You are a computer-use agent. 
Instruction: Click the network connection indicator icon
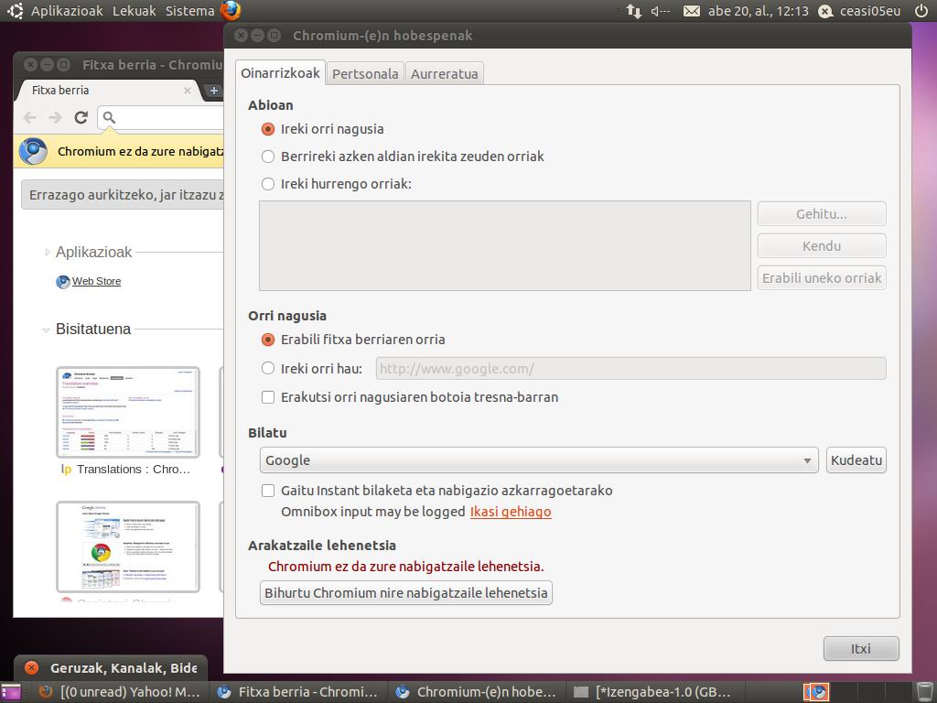point(633,11)
